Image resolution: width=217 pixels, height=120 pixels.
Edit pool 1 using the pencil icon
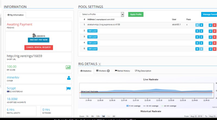pyautogui.click(x=210, y=25)
